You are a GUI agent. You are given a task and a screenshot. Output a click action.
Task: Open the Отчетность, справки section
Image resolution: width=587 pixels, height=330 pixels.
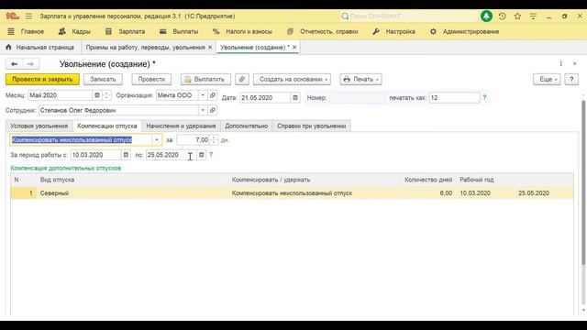coord(322,32)
